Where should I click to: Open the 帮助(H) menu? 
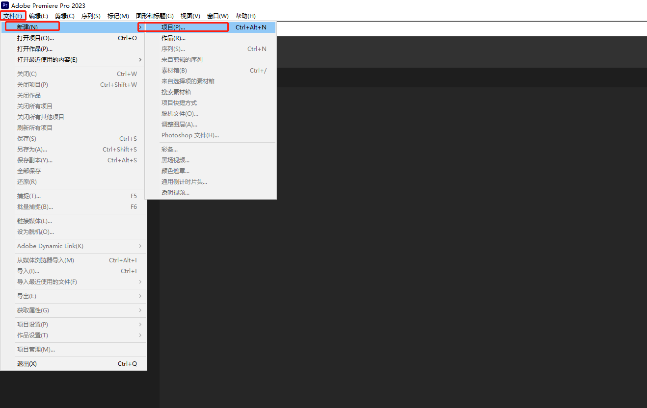coord(245,16)
